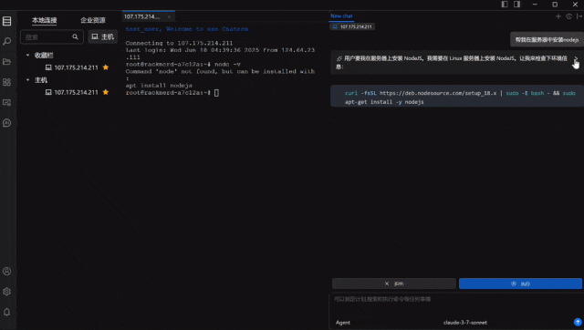This screenshot has width=584, height=330.
Task: Click the user message bubble about installing nodejs
Action: [547, 39]
